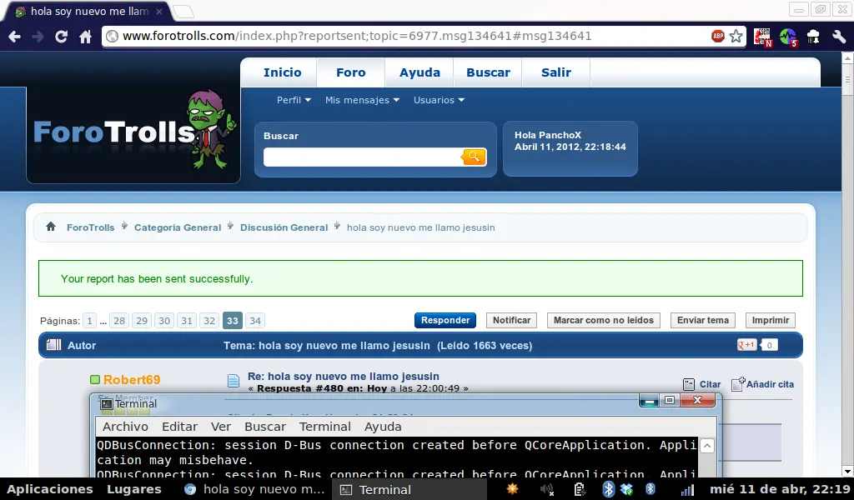Click the Google +1 button
Screen dimensions: 854x500
tap(746, 345)
